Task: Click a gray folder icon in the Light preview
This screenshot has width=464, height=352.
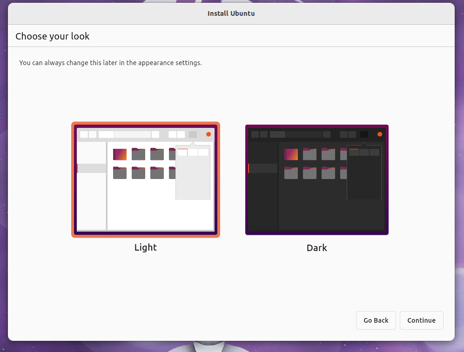Action: (138, 154)
